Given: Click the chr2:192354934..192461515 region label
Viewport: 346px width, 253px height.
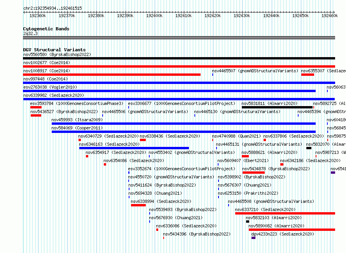Looking at the screenshot, I should coord(52,8).
